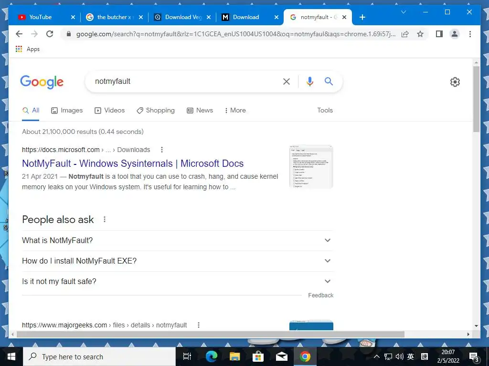Submit search with magnifier icon
This screenshot has width=489, height=366.
[x=329, y=81]
